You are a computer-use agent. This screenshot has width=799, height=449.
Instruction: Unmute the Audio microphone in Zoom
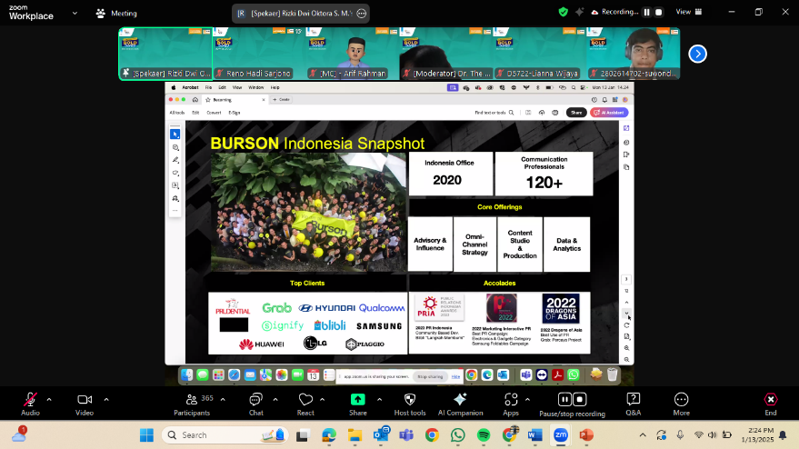click(x=30, y=404)
